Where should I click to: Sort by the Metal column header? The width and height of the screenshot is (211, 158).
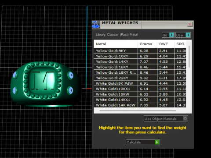[x=116, y=44]
